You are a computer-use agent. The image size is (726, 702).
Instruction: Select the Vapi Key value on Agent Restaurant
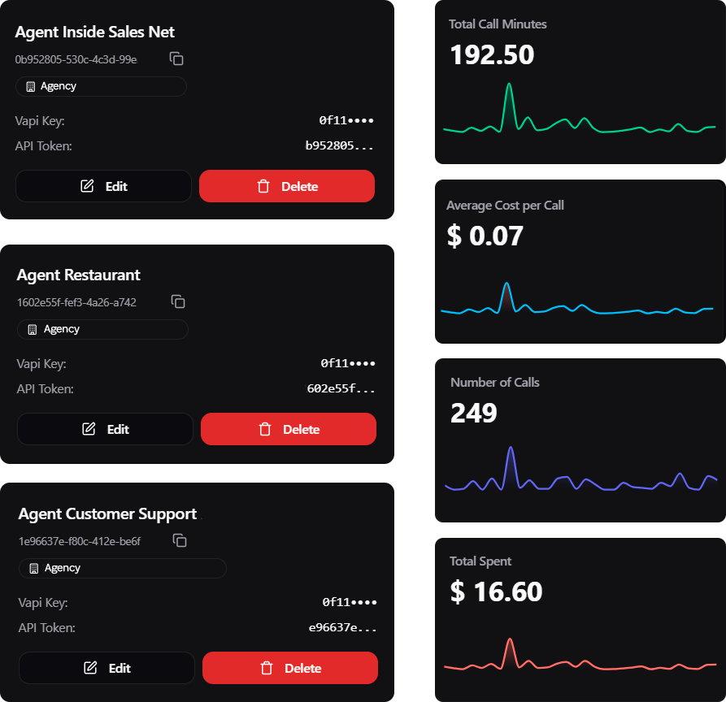pyautogui.click(x=348, y=364)
